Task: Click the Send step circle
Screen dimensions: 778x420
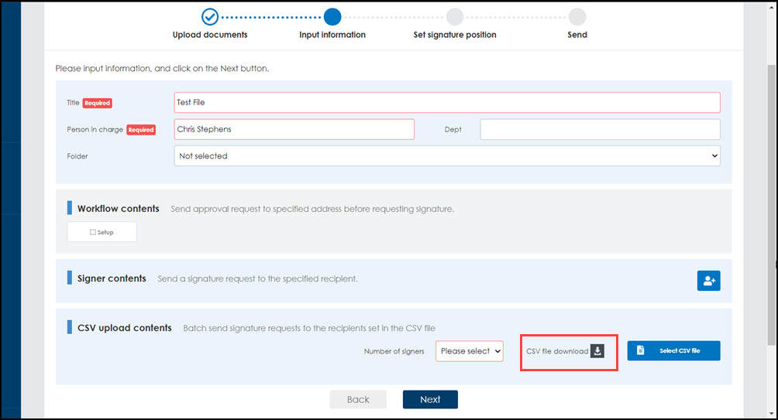Action: point(577,17)
